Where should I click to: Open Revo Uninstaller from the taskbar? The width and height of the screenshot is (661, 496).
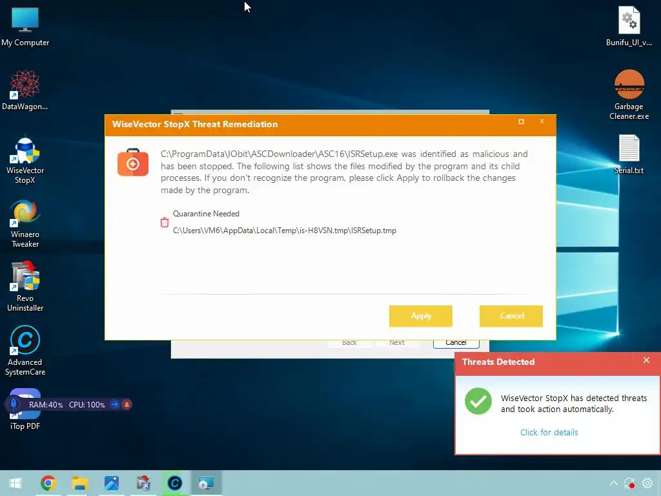point(143,483)
